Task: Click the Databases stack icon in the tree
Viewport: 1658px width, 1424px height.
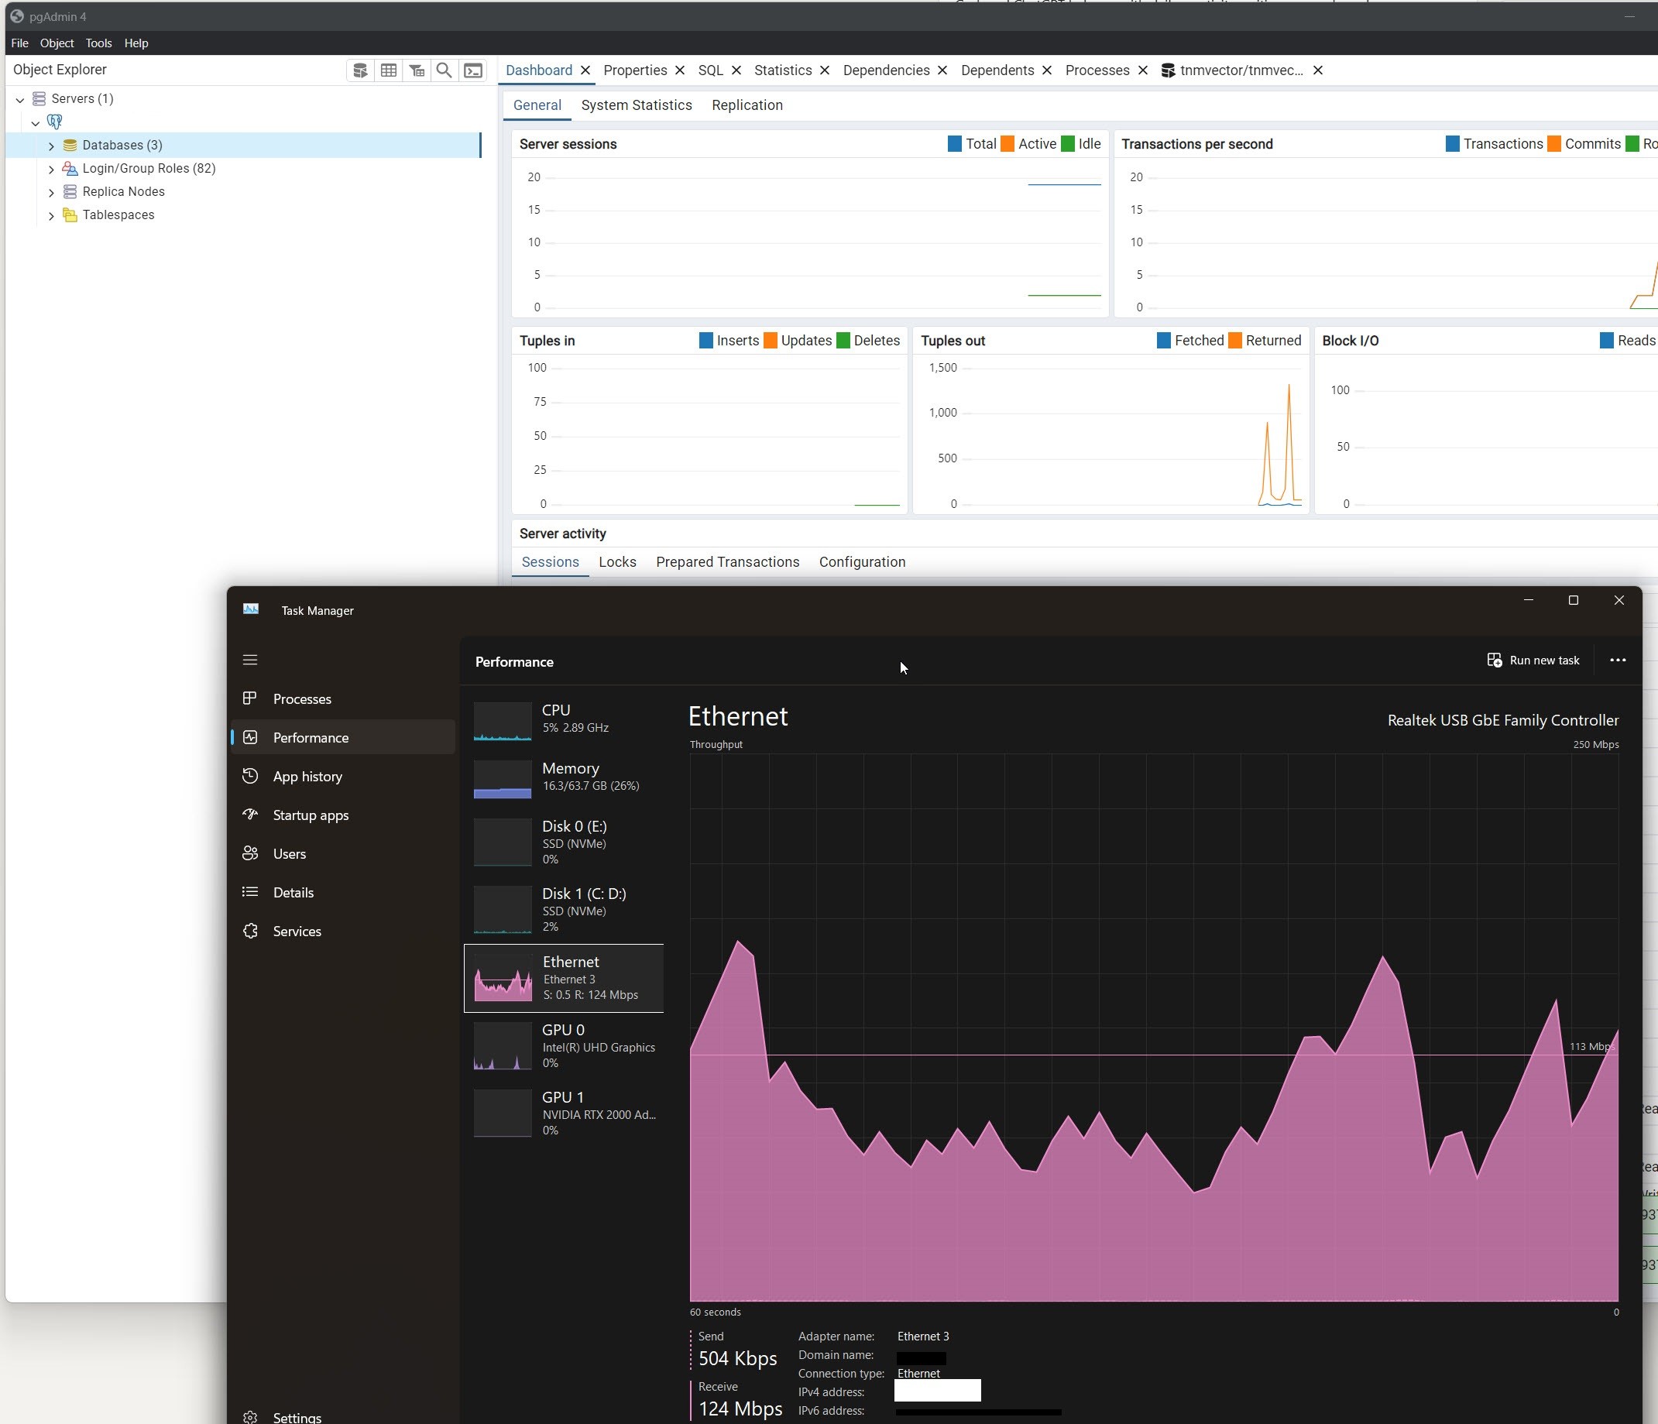Action: pos(70,145)
